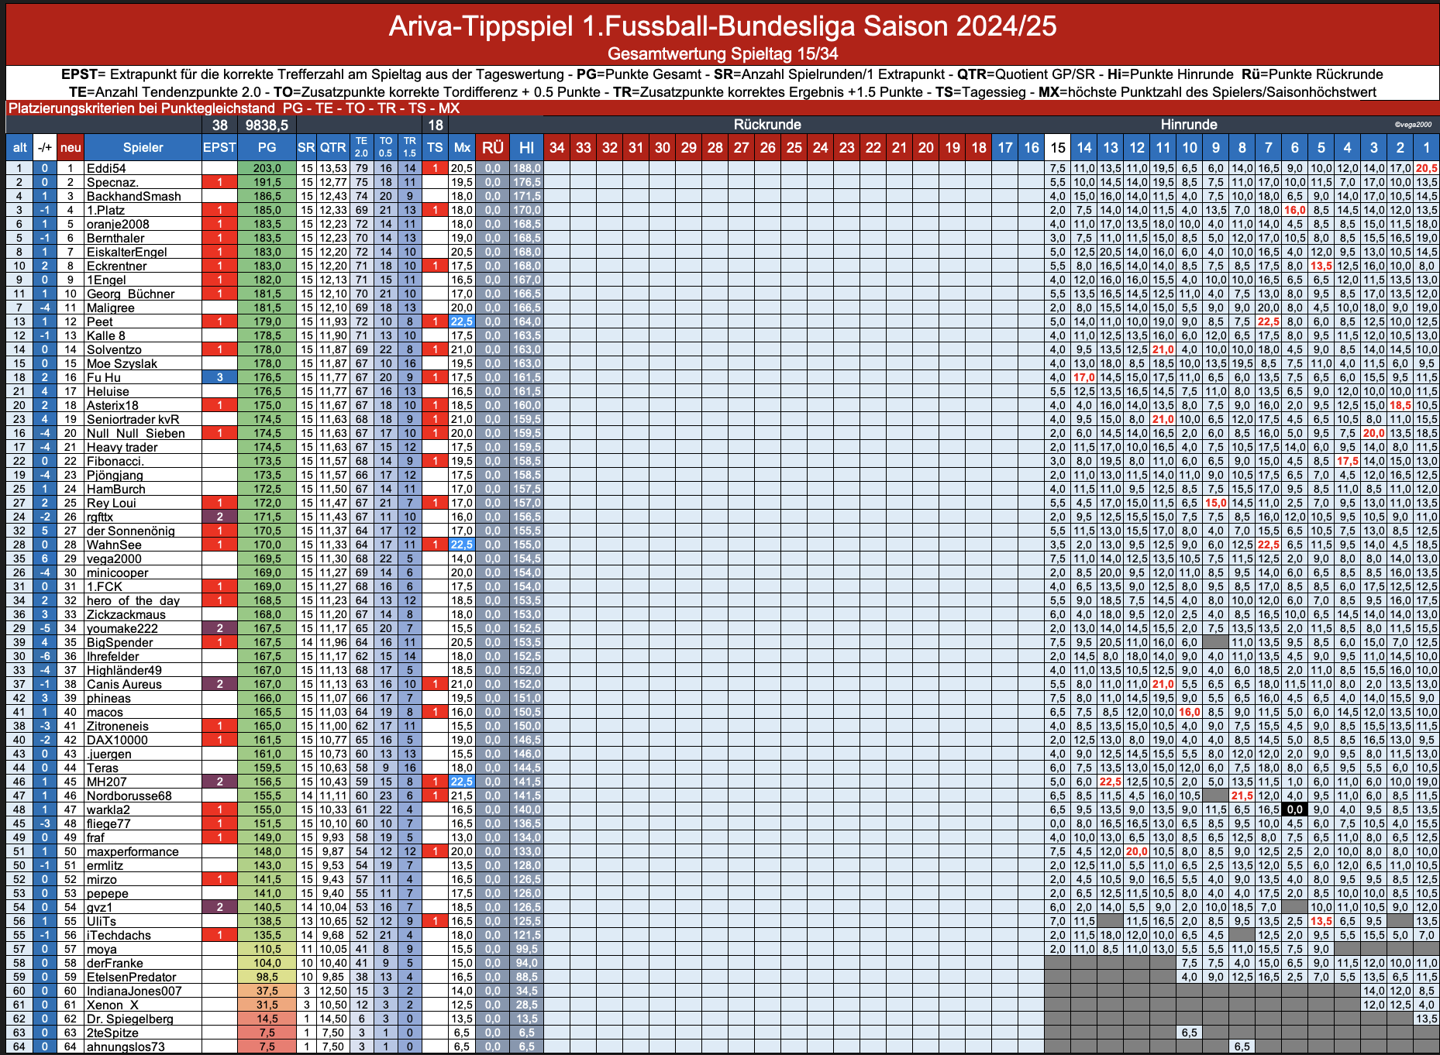1440x1055 pixels.
Task: Select player name 'Zickzackmaus'
Action: point(126,614)
